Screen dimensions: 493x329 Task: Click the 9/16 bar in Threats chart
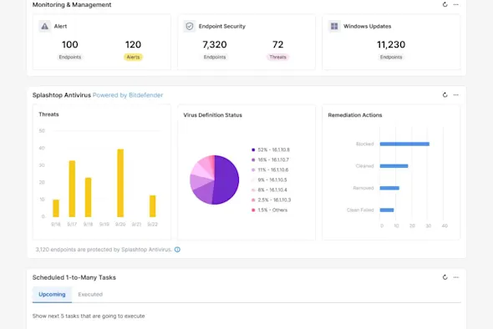click(56, 208)
